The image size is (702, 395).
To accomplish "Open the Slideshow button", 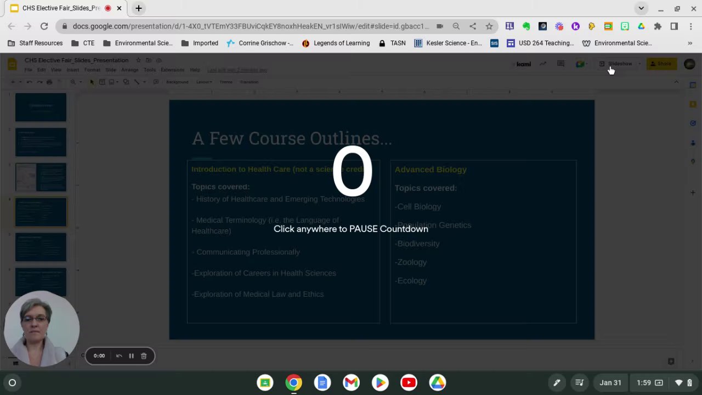I will click(616, 64).
